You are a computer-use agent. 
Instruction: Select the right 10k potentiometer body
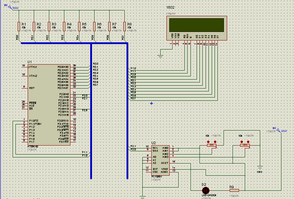(245, 145)
